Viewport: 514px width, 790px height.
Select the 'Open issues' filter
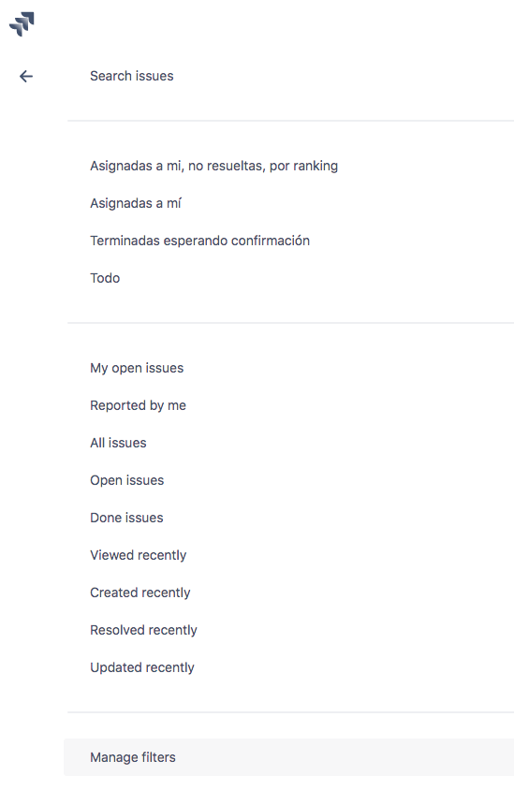coord(127,480)
